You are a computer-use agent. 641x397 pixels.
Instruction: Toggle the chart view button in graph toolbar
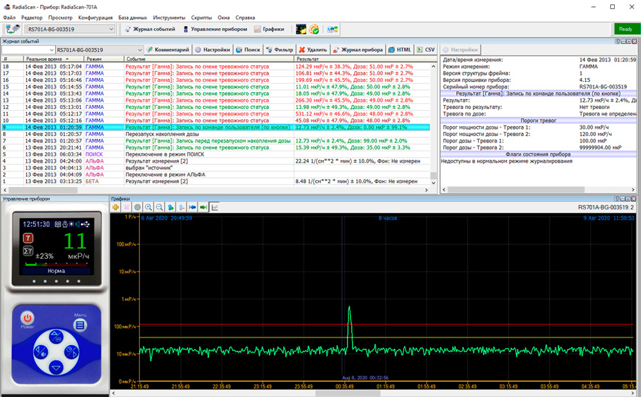point(214,207)
